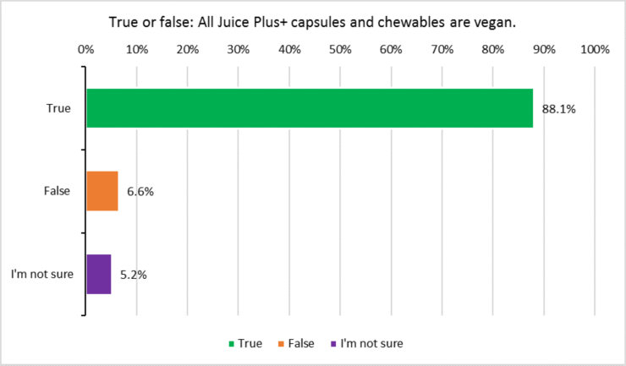The width and height of the screenshot is (626, 366).
Task: Click the 90% axis tick label
Action: coord(544,50)
